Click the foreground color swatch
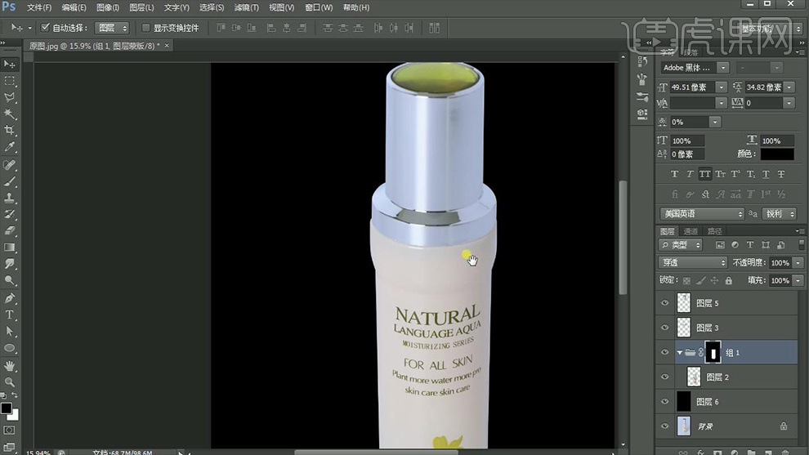 coord(7,408)
